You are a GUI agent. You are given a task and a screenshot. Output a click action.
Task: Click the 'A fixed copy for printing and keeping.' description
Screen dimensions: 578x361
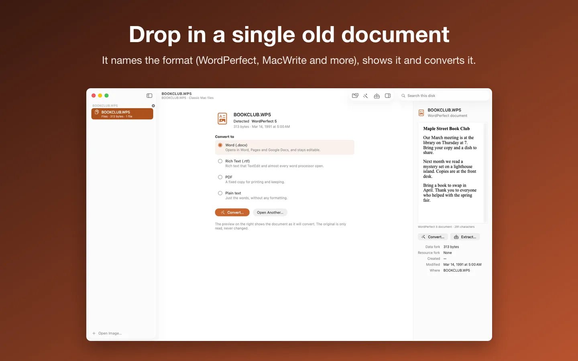pos(255,182)
